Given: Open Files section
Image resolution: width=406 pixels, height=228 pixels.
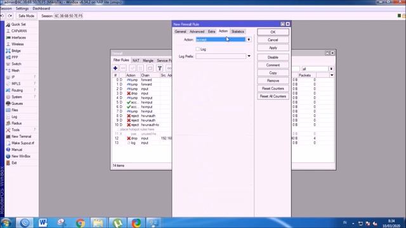Looking at the screenshot, I should click(15, 110).
